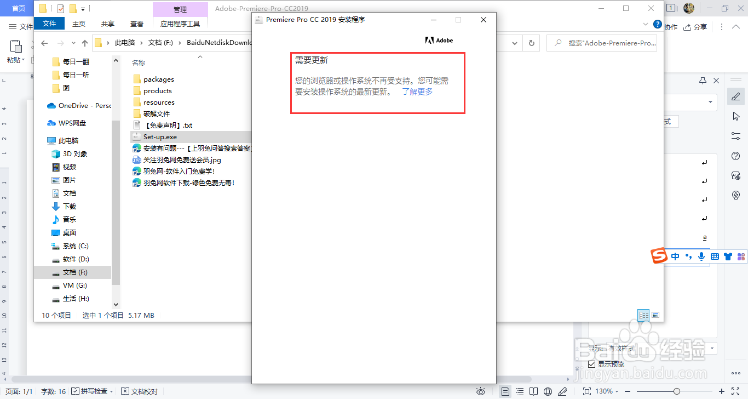
Task: Open 每日一翻 folder in navigation pane
Action: (x=70, y=61)
